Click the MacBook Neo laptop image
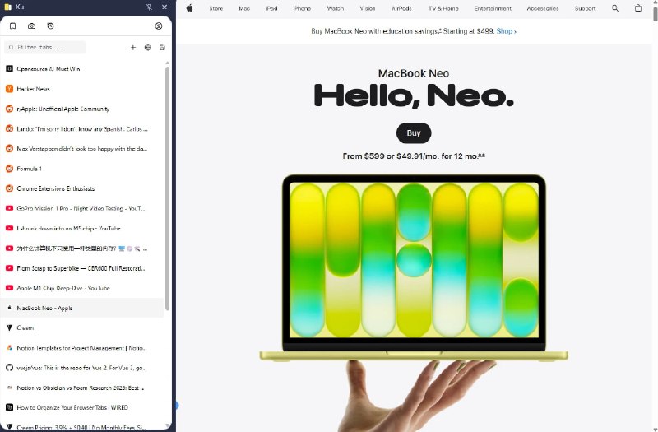Image resolution: width=658 pixels, height=432 pixels. pyautogui.click(x=414, y=267)
